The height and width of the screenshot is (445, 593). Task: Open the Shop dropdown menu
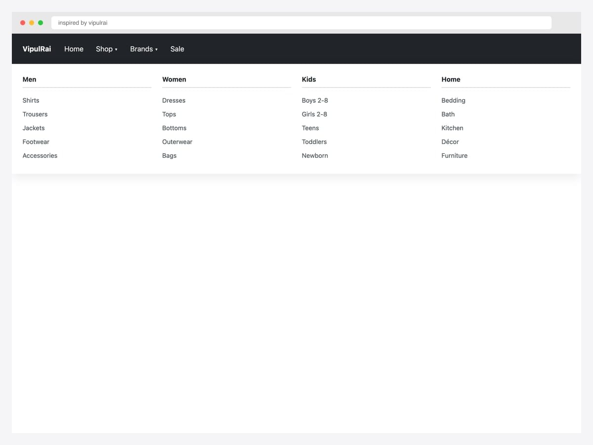(x=107, y=49)
